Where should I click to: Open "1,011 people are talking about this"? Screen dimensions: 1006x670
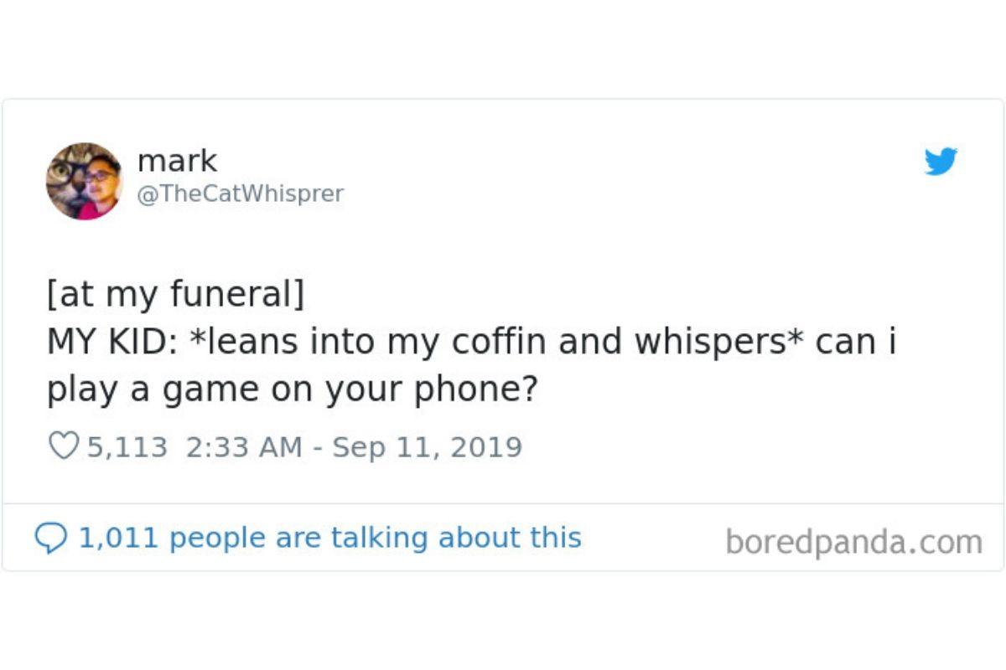pyautogui.click(x=329, y=537)
